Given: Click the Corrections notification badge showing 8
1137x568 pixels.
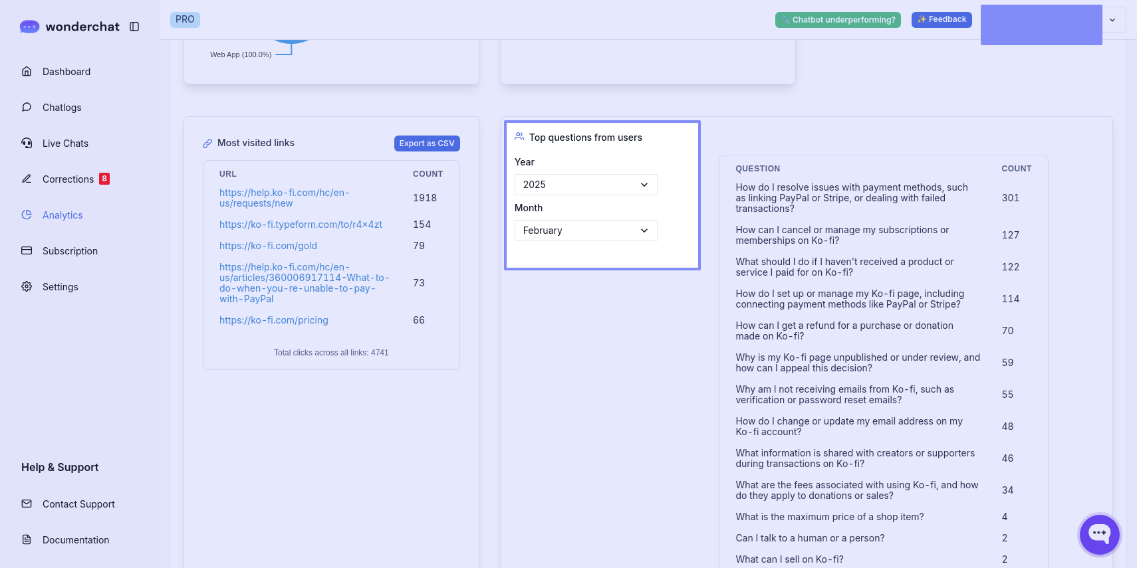Looking at the screenshot, I should 104,179.
